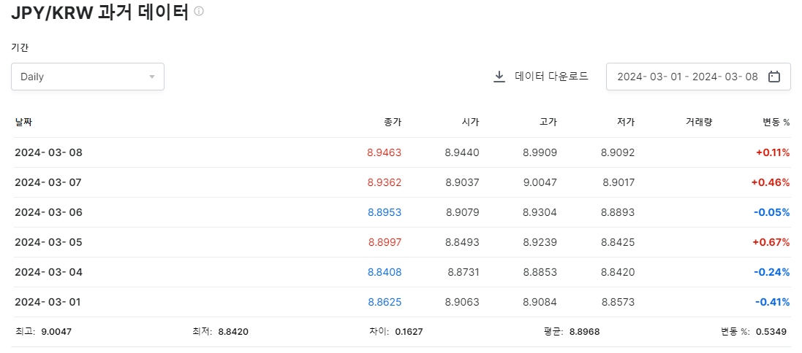Click the 저가 column header
The height and width of the screenshot is (353, 802).
point(626,122)
